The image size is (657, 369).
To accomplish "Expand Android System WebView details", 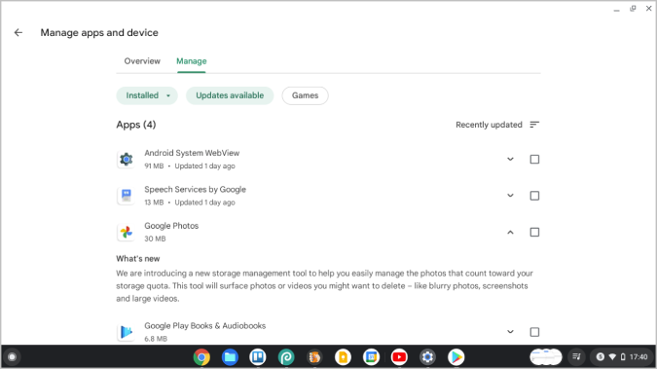I will coord(510,160).
